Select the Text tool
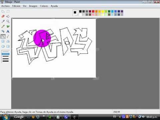This screenshot has width=160, height=120. 8,31
